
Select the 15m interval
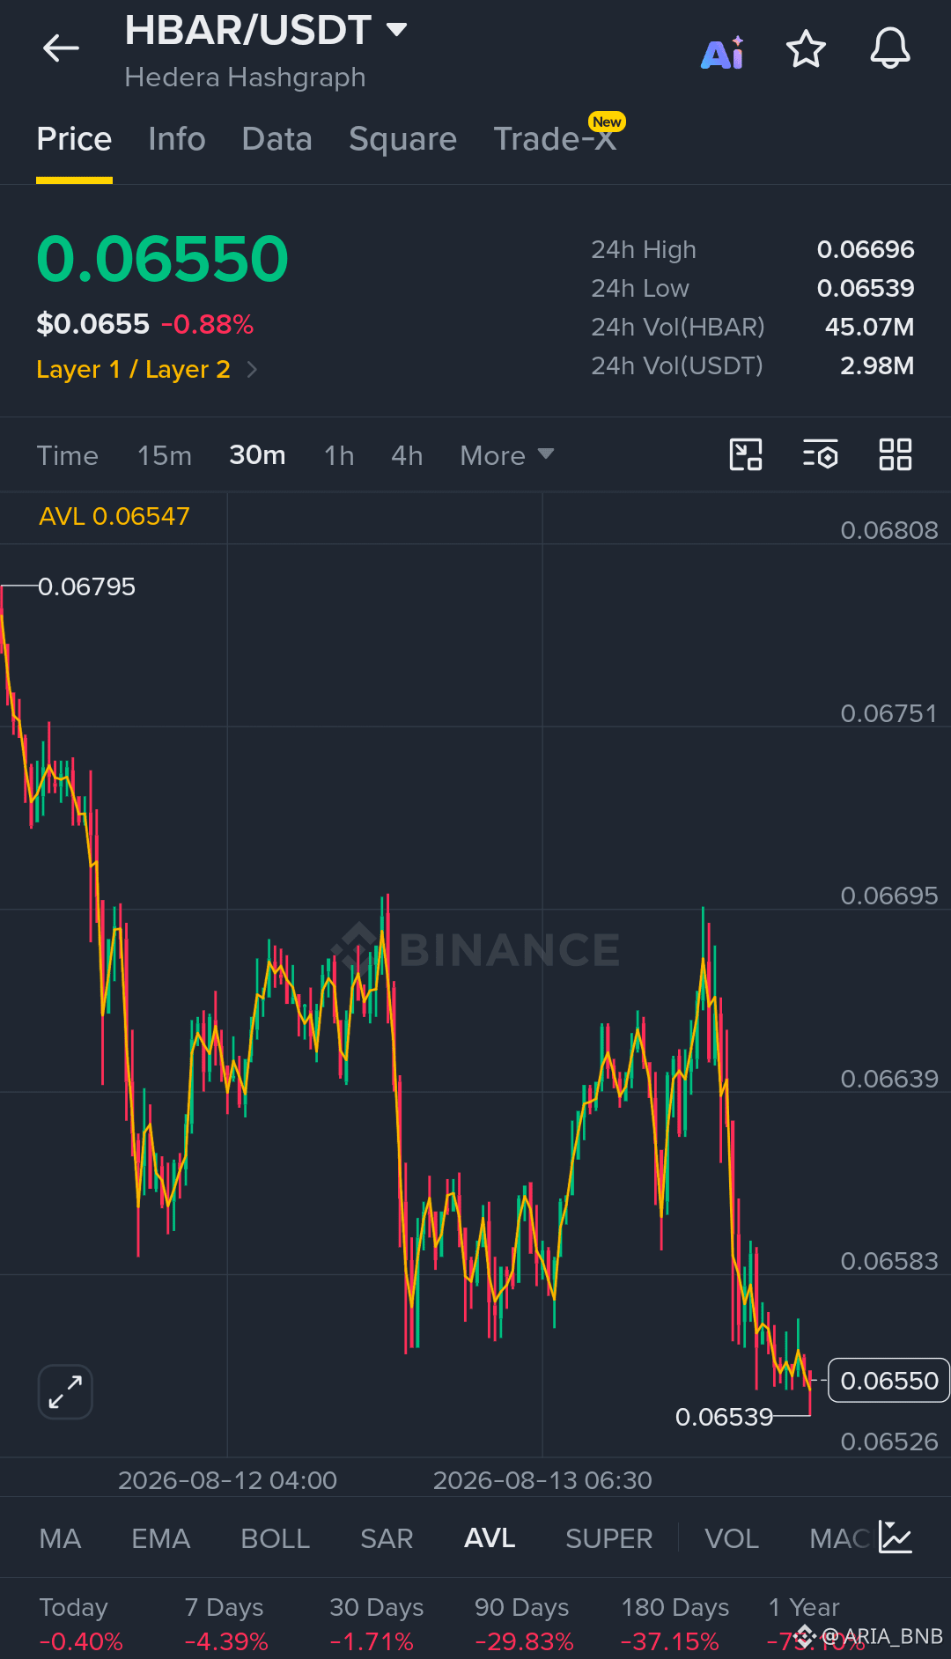click(164, 455)
